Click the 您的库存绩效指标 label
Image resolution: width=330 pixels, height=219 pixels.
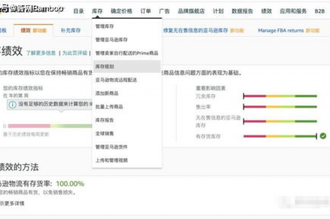tap(23, 88)
